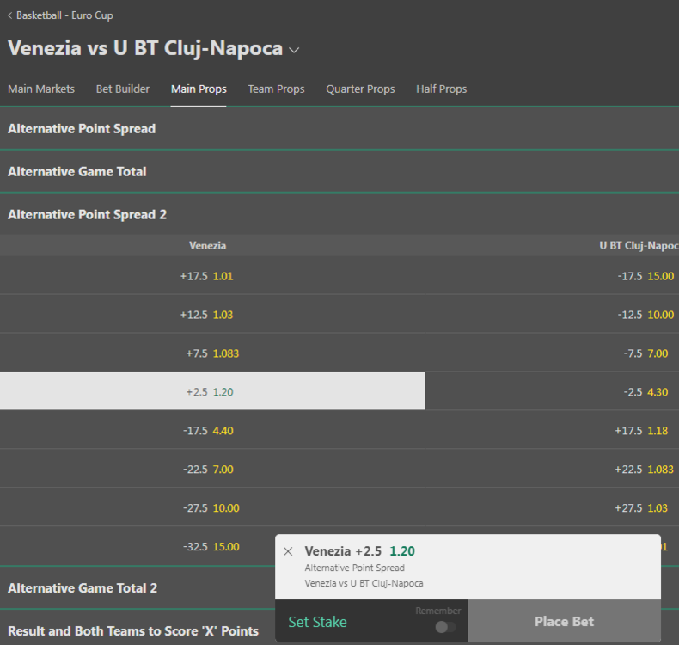Select U BT Cluj-Napoca -2.5 at 4.30
The image size is (679, 645).
[x=646, y=391]
